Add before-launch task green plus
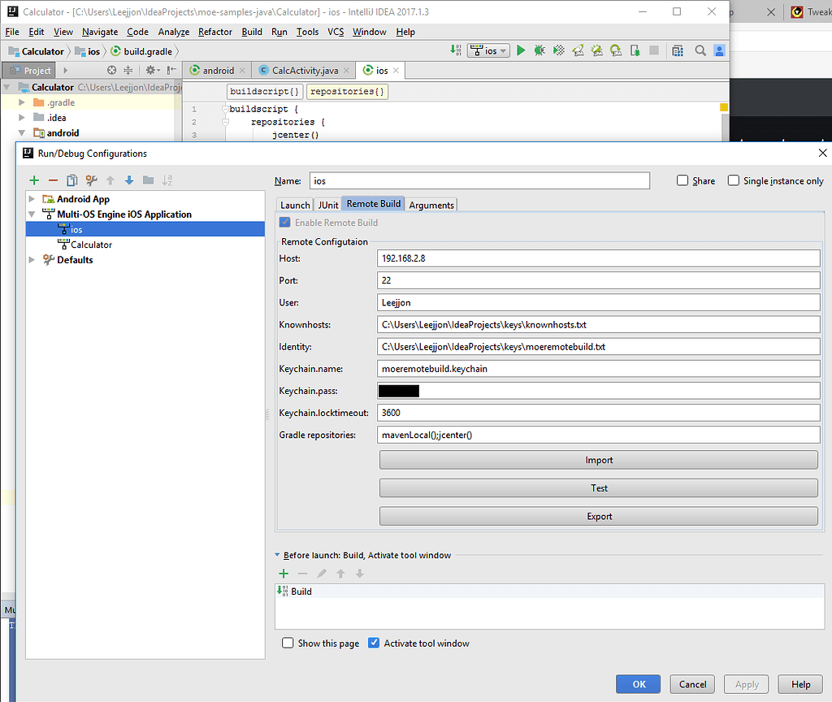This screenshot has width=832, height=702. point(284,574)
